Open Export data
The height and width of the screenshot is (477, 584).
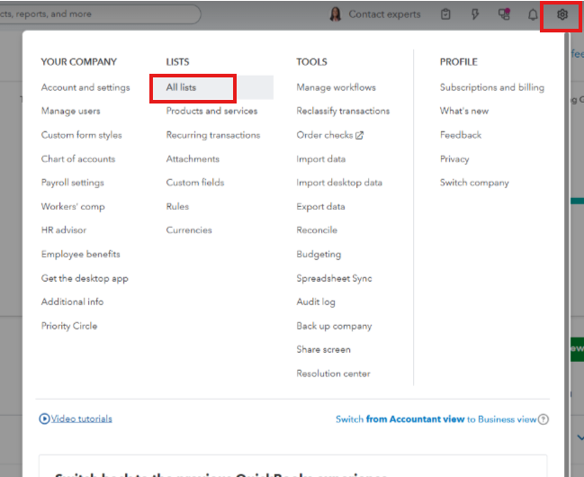tap(320, 206)
